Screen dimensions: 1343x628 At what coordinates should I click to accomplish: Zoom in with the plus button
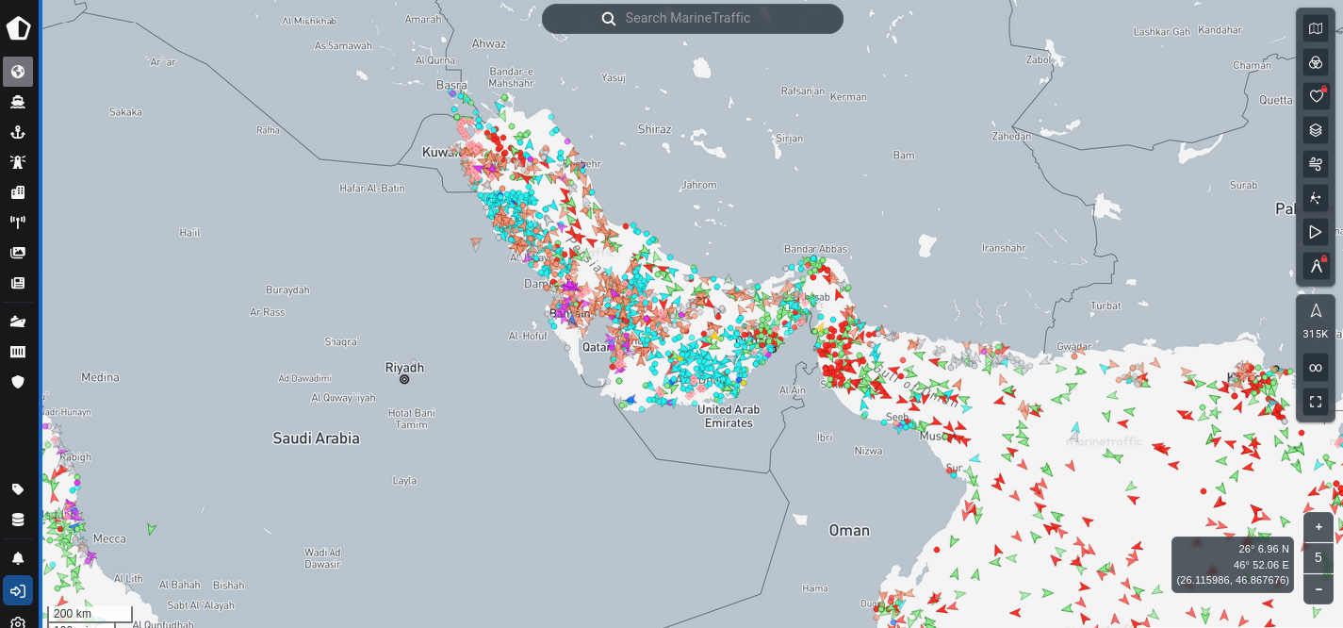1318,527
